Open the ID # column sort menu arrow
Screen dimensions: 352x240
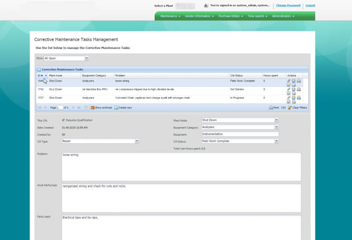click(x=46, y=75)
